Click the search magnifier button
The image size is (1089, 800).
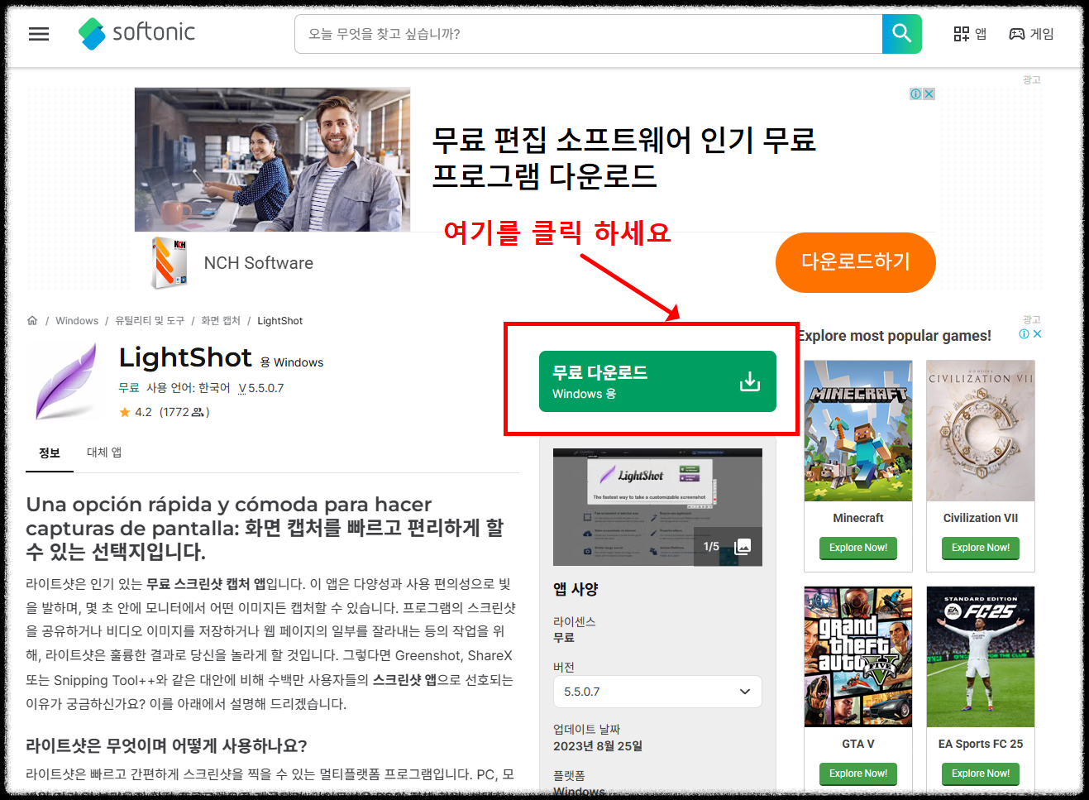[901, 34]
